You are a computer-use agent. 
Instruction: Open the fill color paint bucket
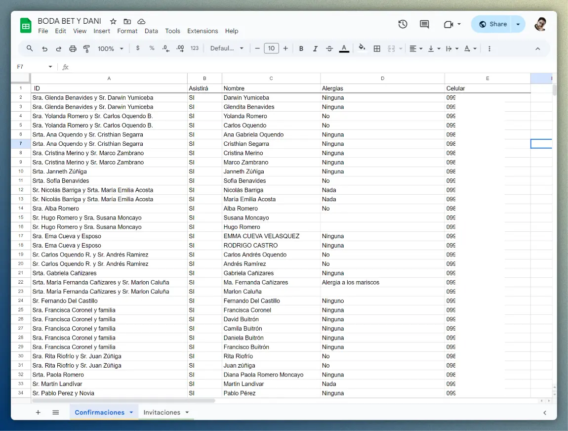click(362, 48)
